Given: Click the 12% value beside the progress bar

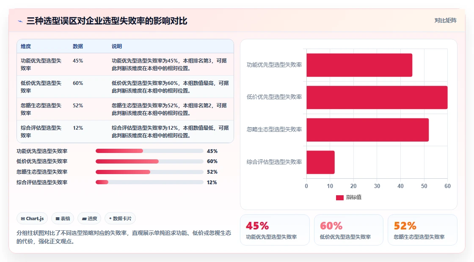Looking at the screenshot, I should click(212, 183).
